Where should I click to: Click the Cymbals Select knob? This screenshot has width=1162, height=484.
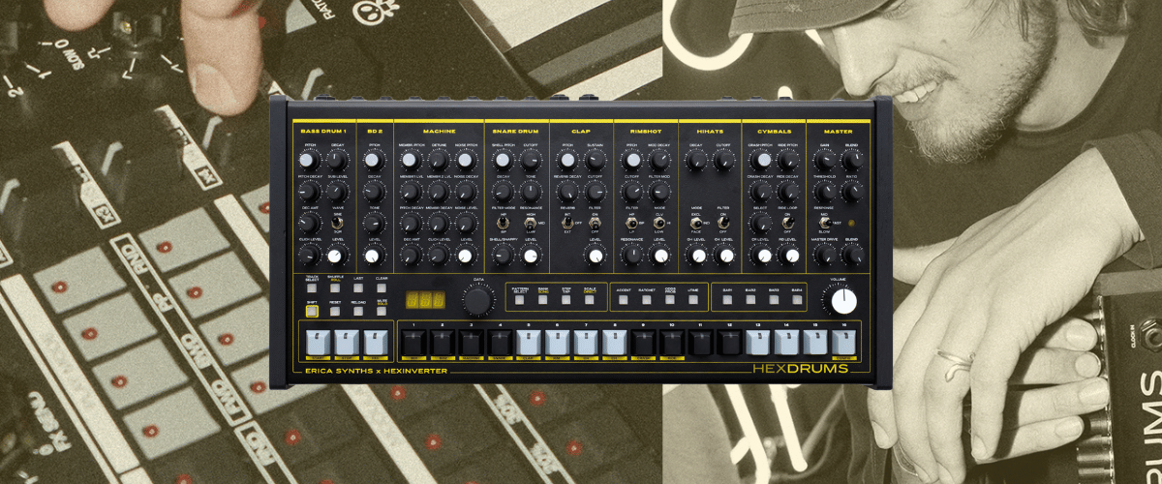pos(761,224)
